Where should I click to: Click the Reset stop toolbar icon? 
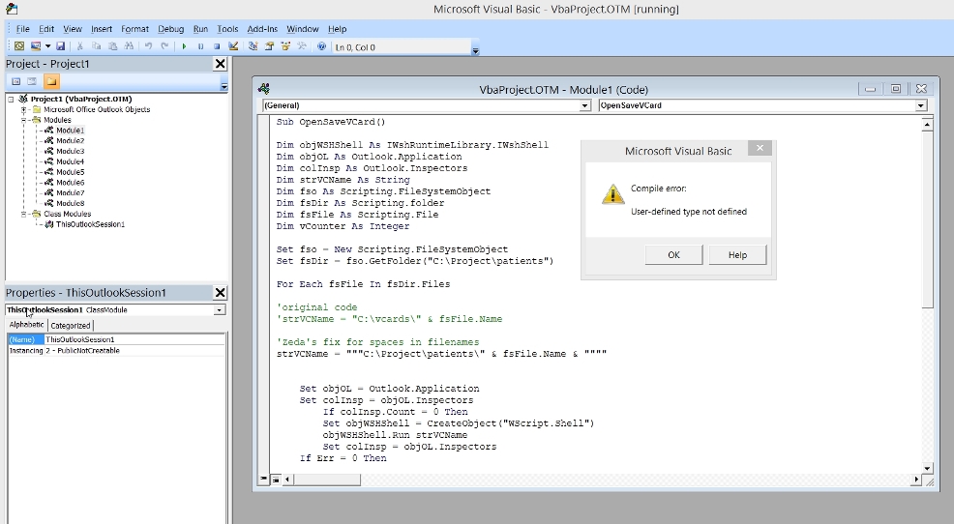pyautogui.click(x=217, y=46)
